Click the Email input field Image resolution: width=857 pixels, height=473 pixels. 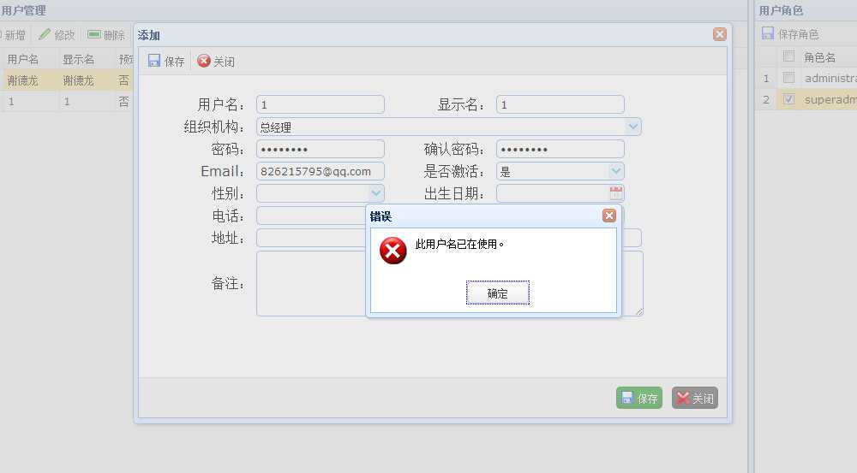click(321, 171)
